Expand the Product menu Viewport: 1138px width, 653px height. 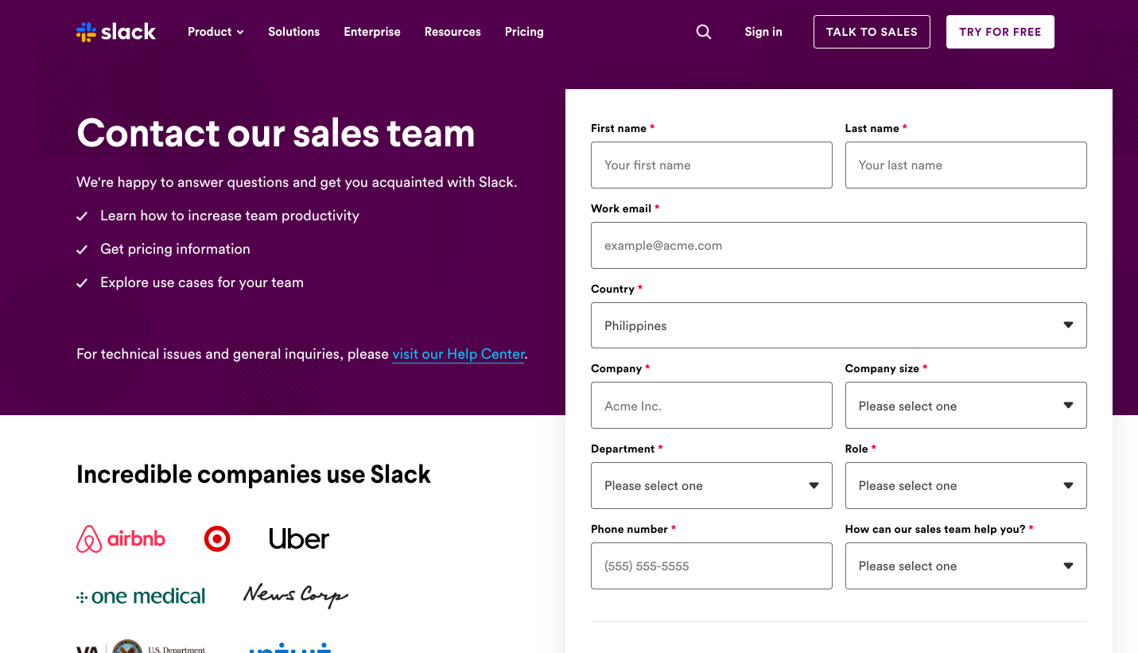[x=216, y=32]
